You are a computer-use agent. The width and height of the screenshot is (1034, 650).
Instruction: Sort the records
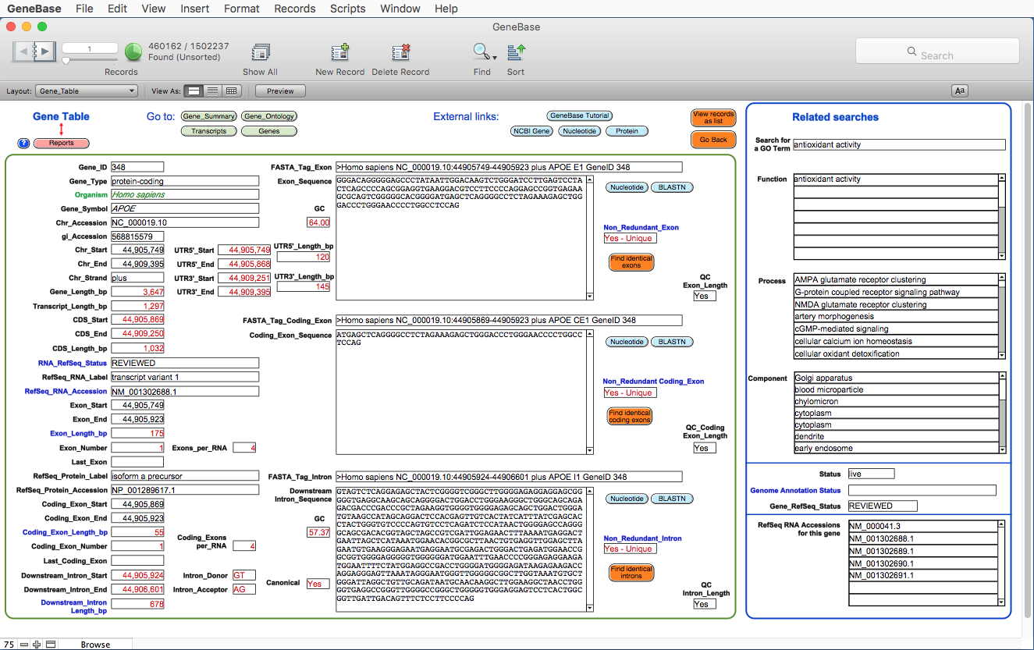pos(516,52)
